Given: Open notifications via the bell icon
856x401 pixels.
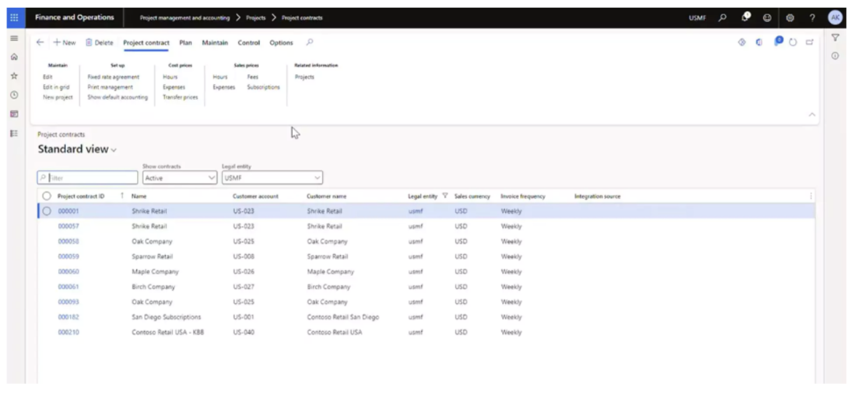Looking at the screenshot, I should point(744,17).
